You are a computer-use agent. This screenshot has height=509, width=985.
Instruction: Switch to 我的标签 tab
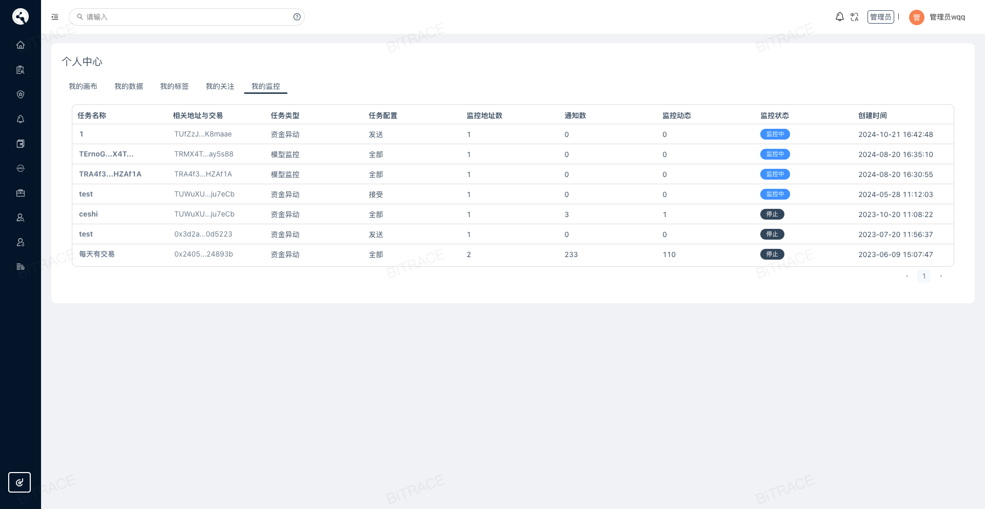174,86
